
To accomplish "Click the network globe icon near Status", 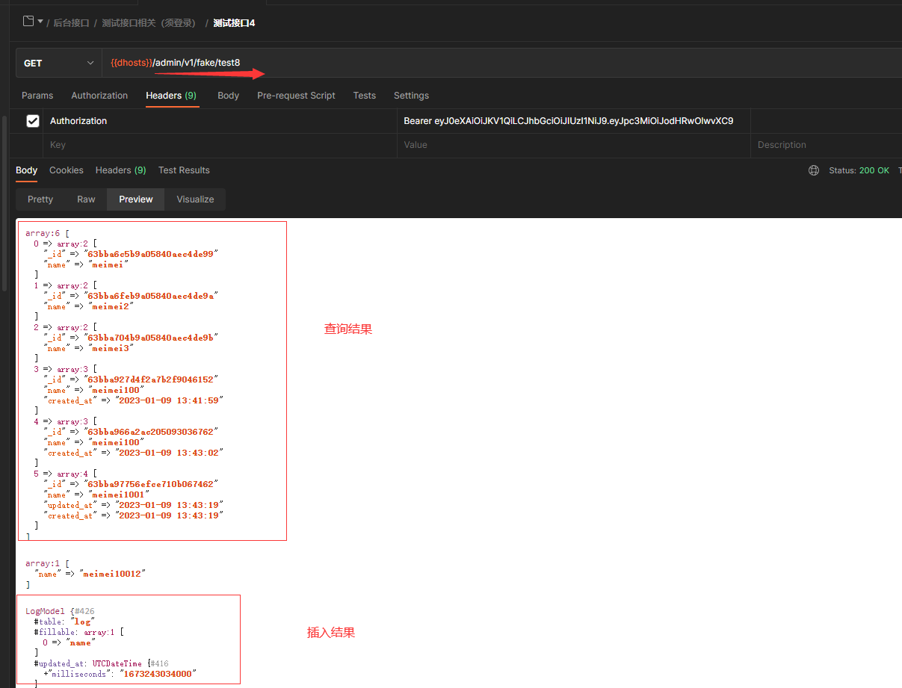I will click(814, 170).
